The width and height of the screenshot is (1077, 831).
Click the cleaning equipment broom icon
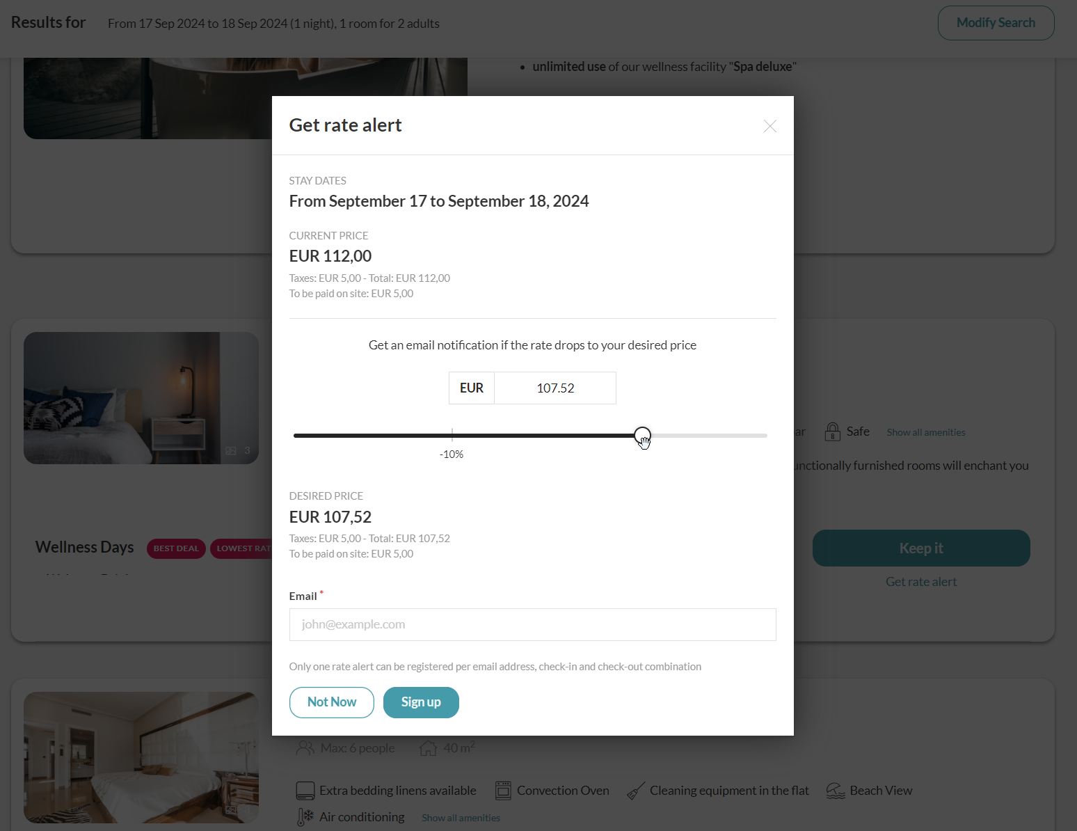pos(635,791)
